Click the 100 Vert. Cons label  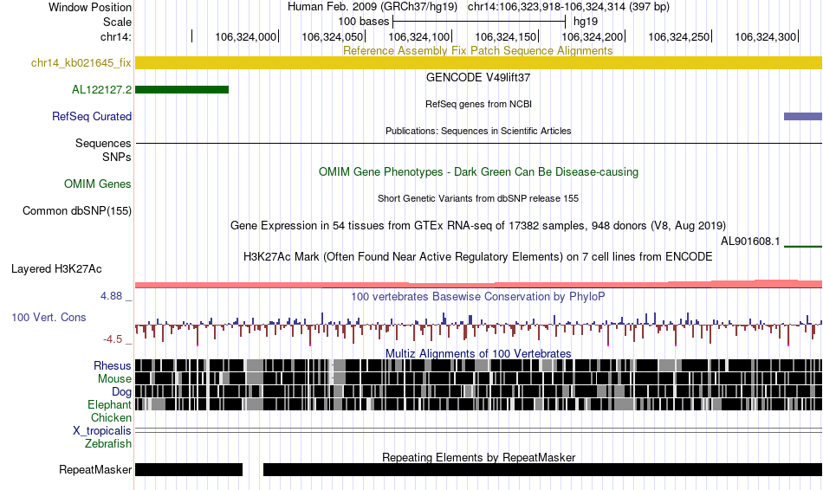coord(49,318)
